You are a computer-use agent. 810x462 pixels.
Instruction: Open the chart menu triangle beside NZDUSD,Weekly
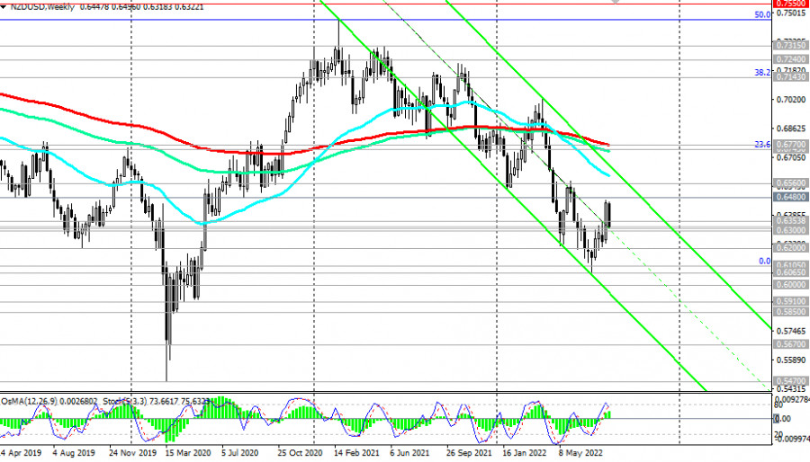click(x=4, y=7)
